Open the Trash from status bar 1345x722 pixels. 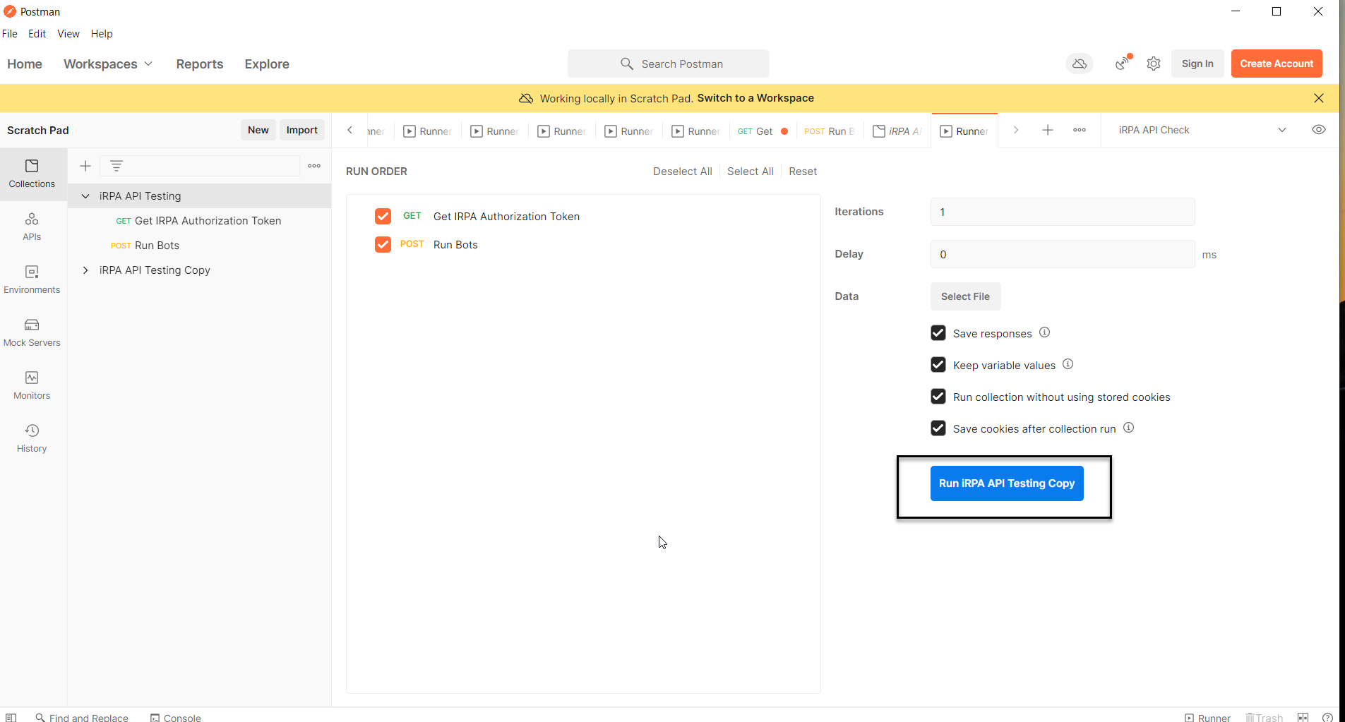point(1265,717)
